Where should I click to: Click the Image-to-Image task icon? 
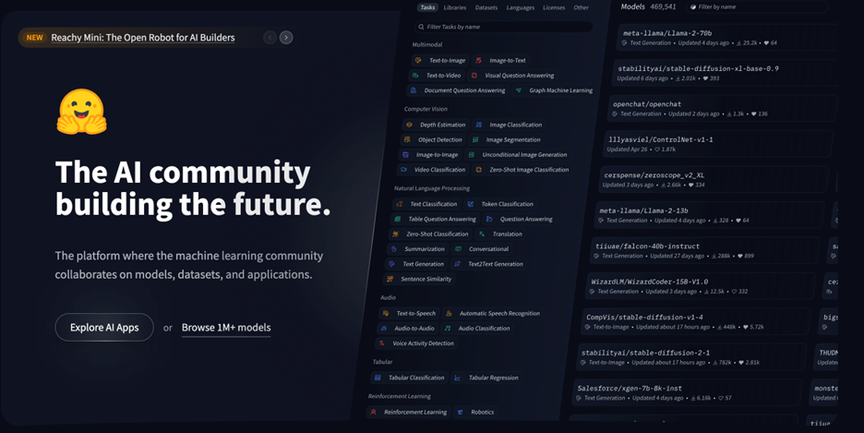pyautogui.click(x=405, y=155)
